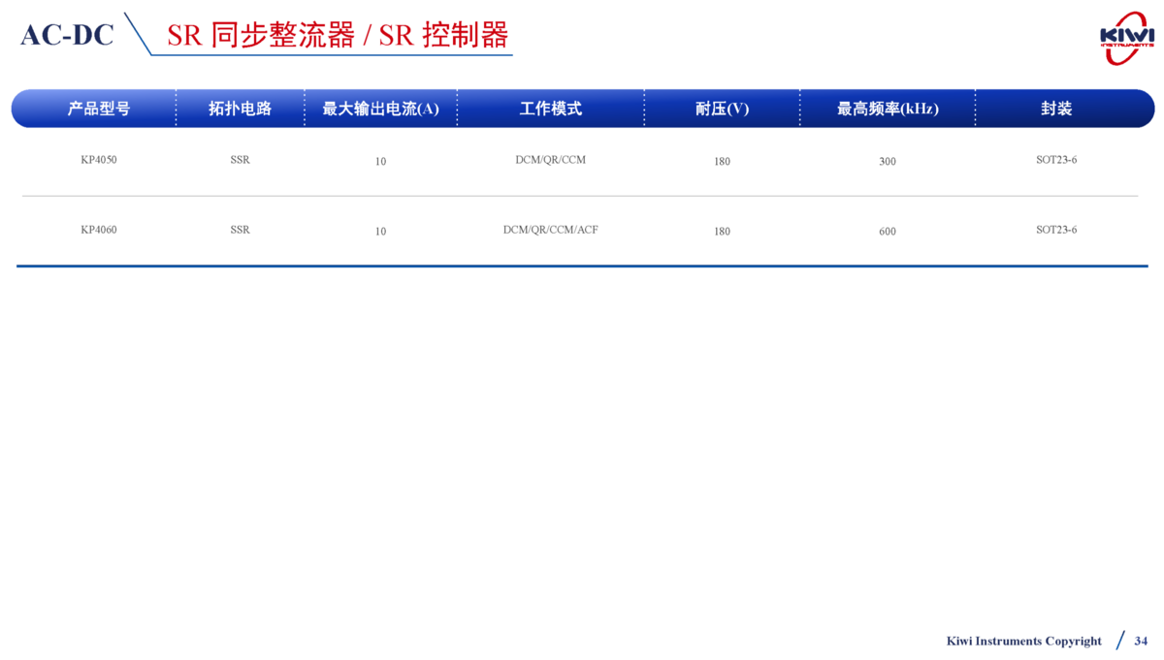This screenshot has height=660, width=1164.
Task: Click the KP4060 product model cell
Action: (98, 230)
